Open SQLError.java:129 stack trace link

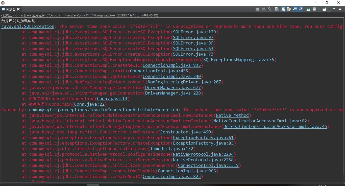194,32
